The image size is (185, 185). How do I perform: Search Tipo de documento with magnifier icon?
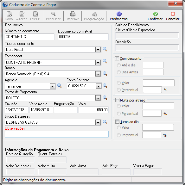[x=105, y=49]
